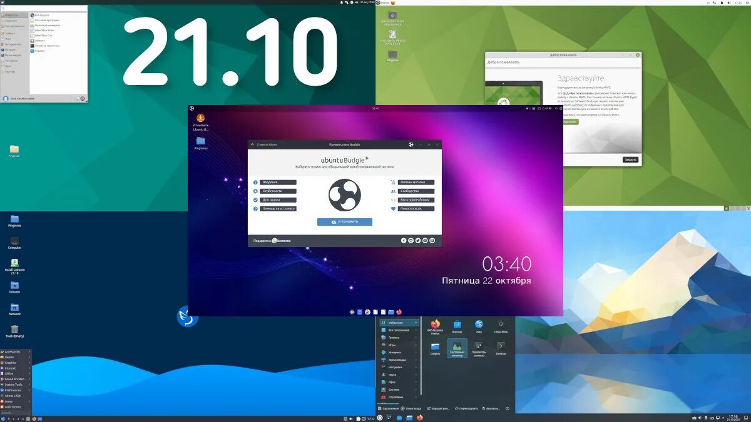
Task: Open the folder icon on Xubuntu desktop
Action: point(14,151)
